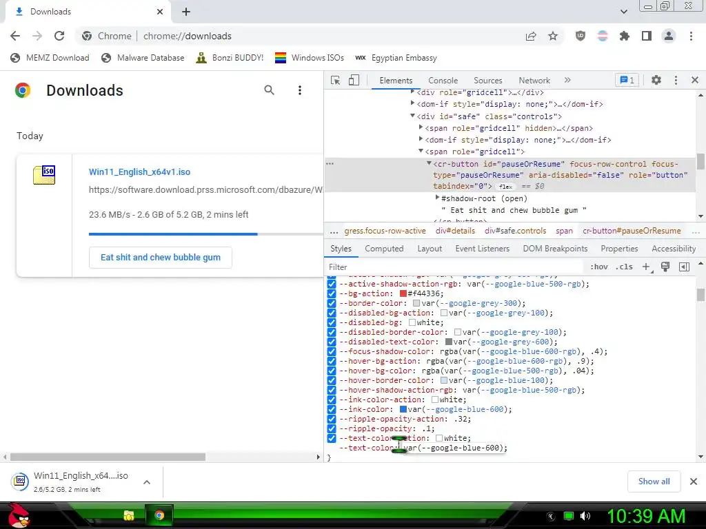Reload the downloads page
This screenshot has width=706, height=529.
tap(59, 36)
